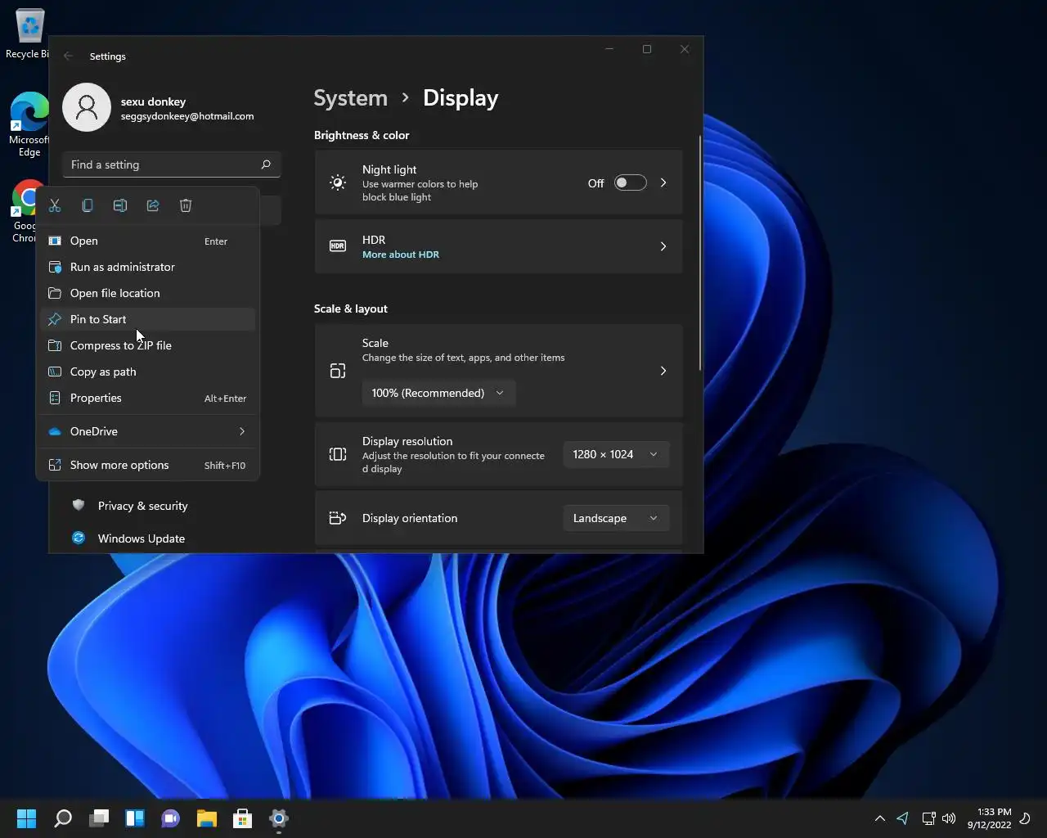Select Compress to ZIP file

coord(148,345)
